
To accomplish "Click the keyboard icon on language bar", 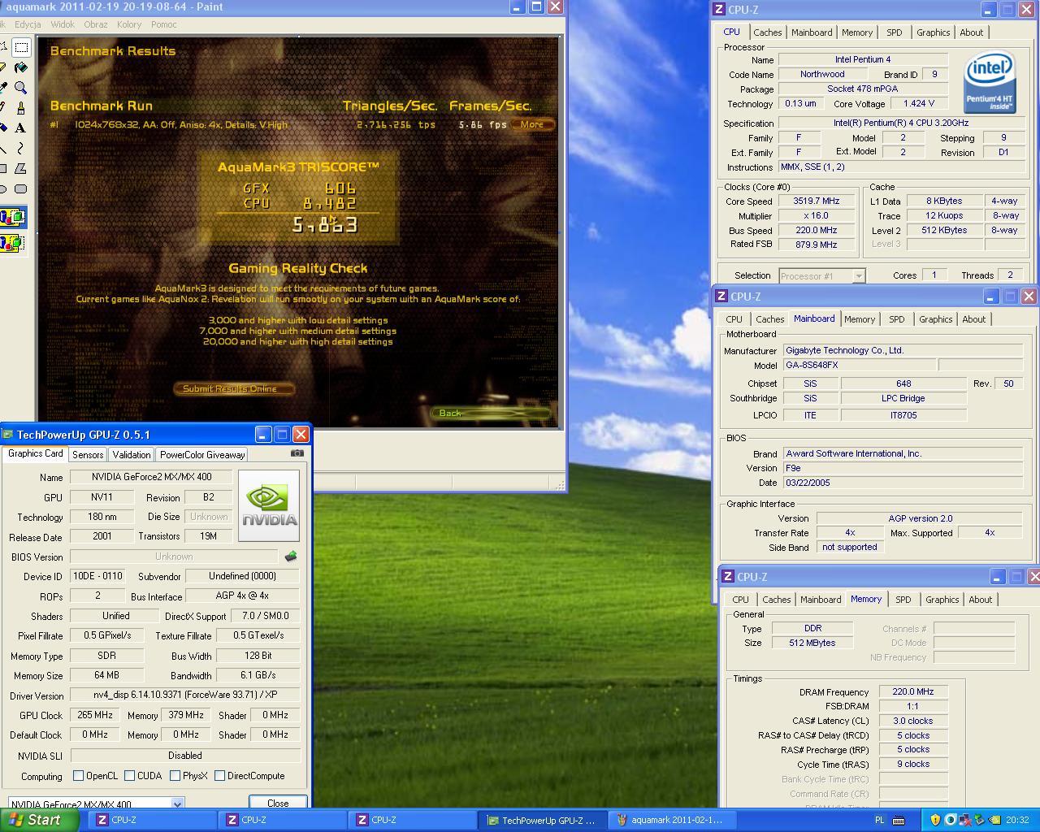I will pyautogui.click(x=899, y=821).
